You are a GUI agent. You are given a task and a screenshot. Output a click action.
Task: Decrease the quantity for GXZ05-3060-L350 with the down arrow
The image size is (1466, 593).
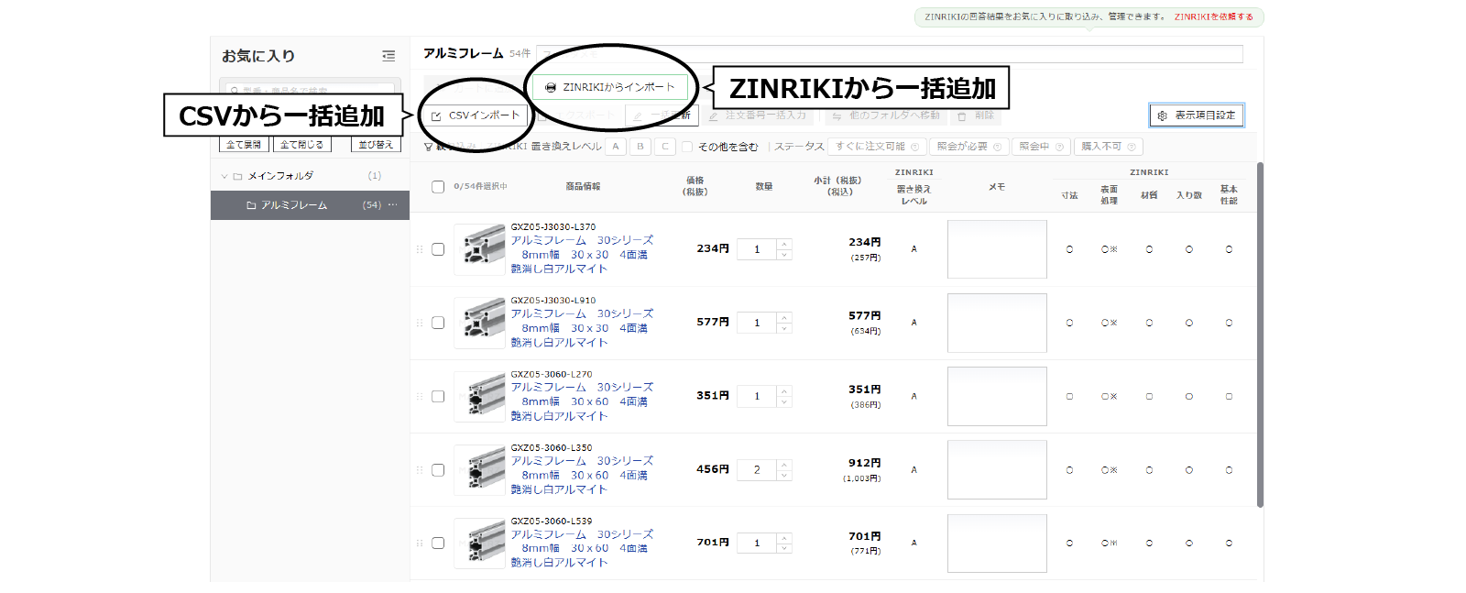[784, 475]
